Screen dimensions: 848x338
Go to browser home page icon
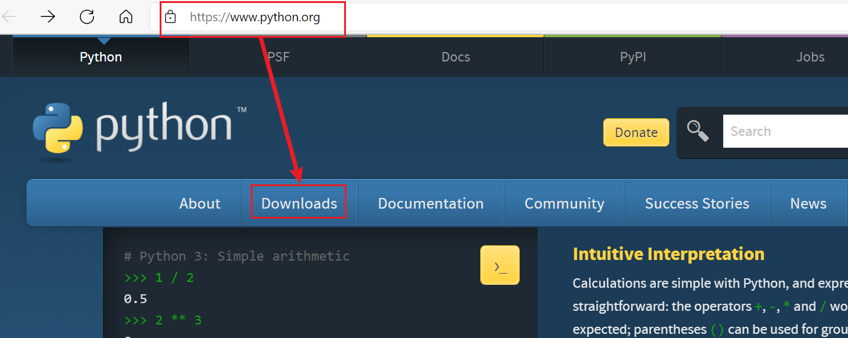click(x=126, y=17)
